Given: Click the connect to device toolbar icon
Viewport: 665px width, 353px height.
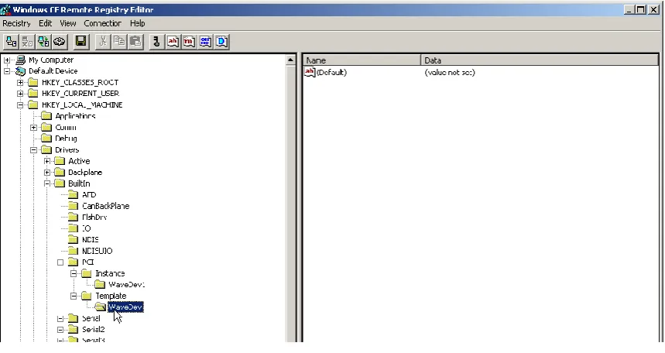Looking at the screenshot, I should (11, 42).
